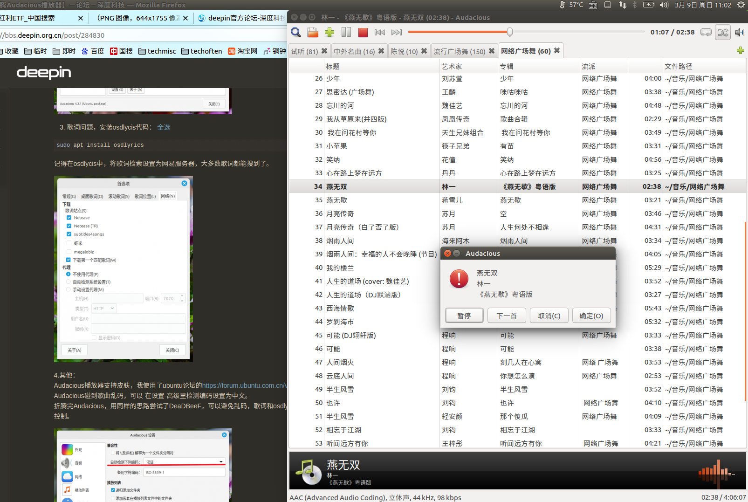Image resolution: width=748 pixels, height=502 pixels.
Task: Open the 淘宝网 bookmark
Action: pyautogui.click(x=243, y=51)
